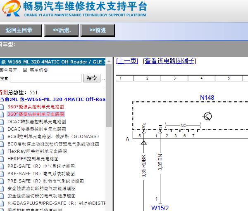
Task: Go back with the <<后退 button
Action: pyautogui.click(x=61, y=30)
